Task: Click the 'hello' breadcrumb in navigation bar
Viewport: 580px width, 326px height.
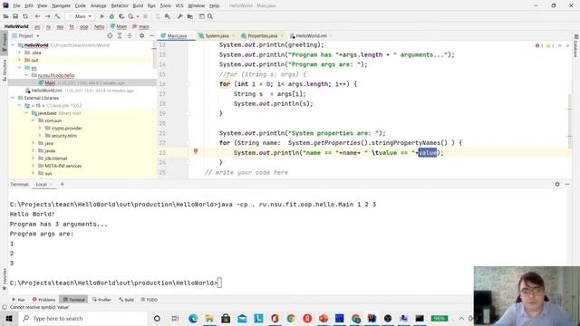Action: tap(99, 26)
